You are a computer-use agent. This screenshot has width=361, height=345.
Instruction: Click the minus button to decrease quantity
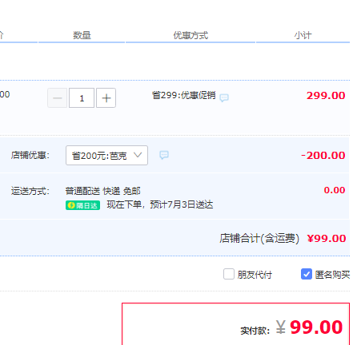(57, 98)
